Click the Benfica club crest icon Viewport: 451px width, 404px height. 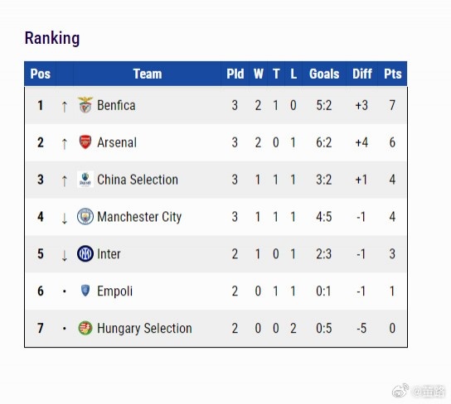pos(85,105)
